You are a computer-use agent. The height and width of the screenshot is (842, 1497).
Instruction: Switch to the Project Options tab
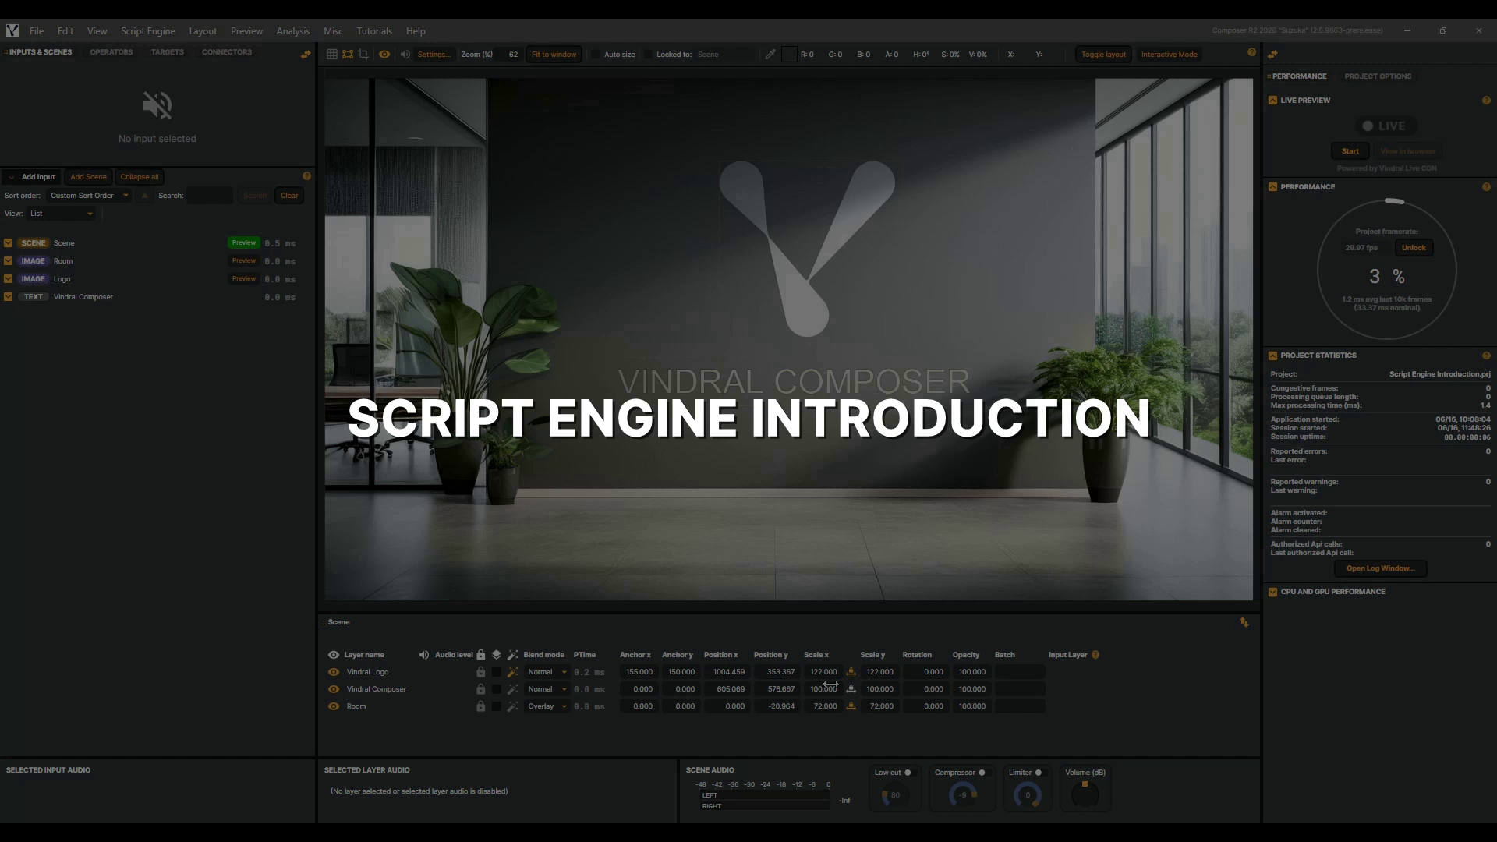pos(1378,76)
